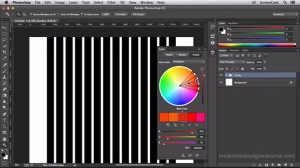Open the Paths tab

coord(246,50)
